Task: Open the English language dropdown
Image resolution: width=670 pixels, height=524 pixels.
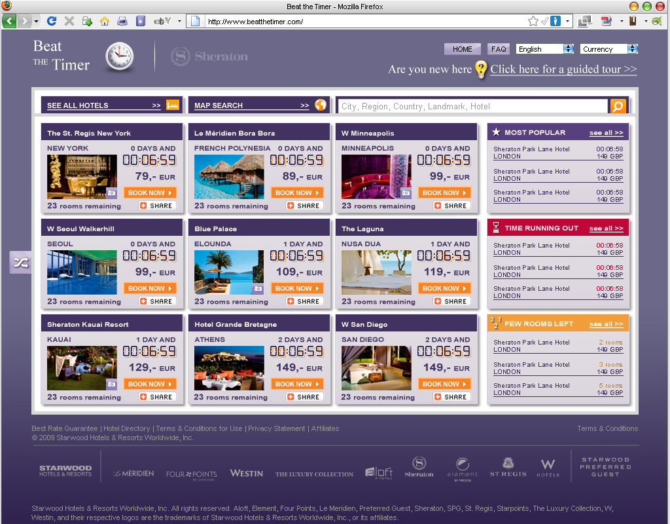Action: (544, 49)
